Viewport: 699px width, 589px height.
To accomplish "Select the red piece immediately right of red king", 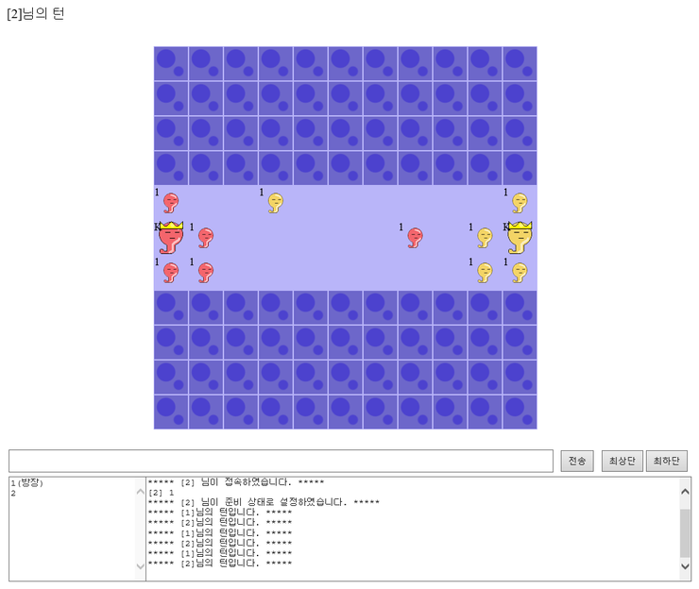I will pos(206,237).
